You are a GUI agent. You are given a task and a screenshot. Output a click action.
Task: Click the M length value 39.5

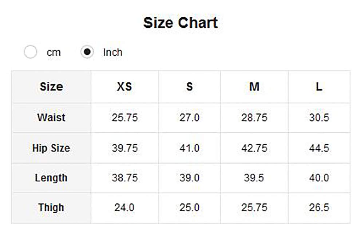(x=254, y=178)
